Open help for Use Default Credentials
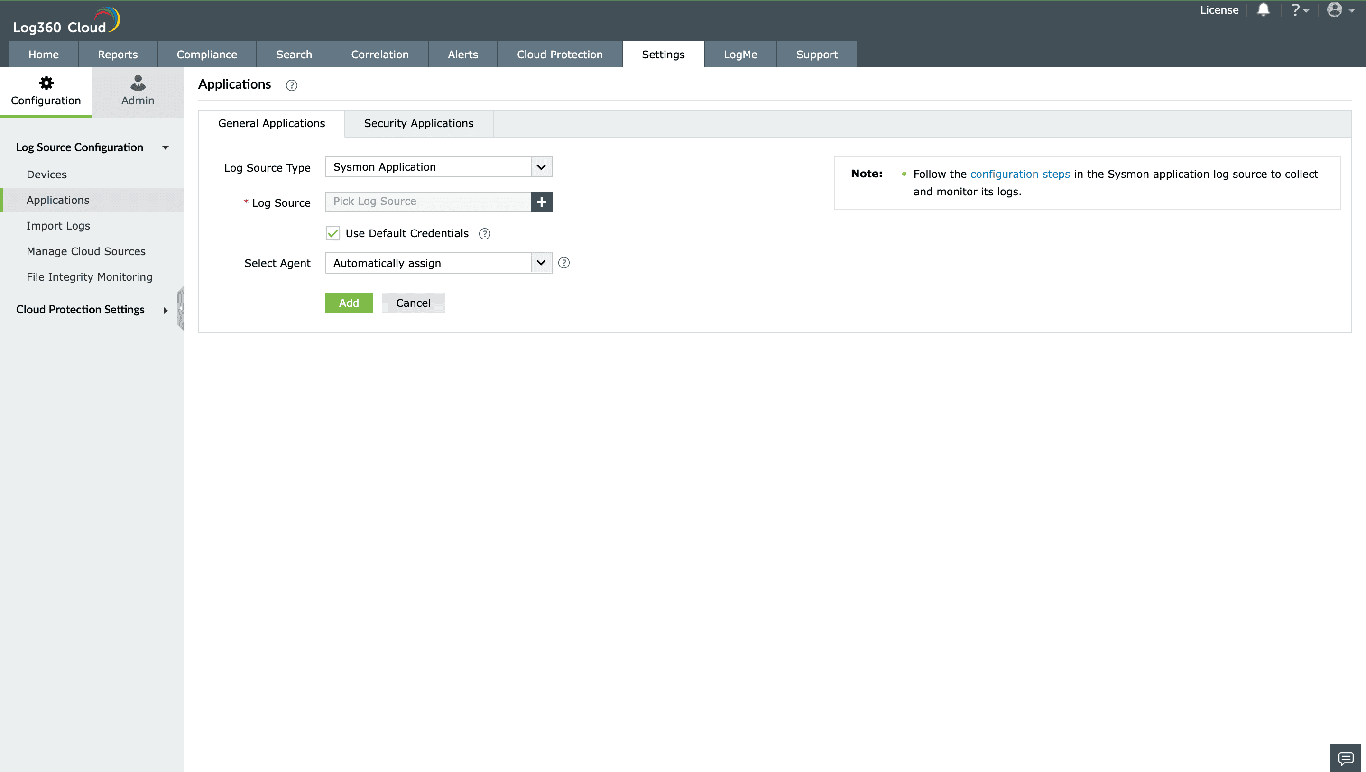 pyautogui.click(x=484, y=233)
